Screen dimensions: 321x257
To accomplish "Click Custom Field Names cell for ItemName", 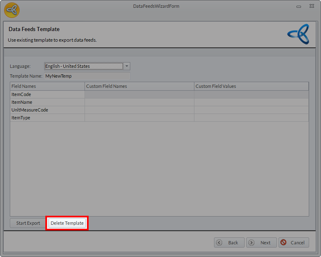I will click(x=139, y=102).
